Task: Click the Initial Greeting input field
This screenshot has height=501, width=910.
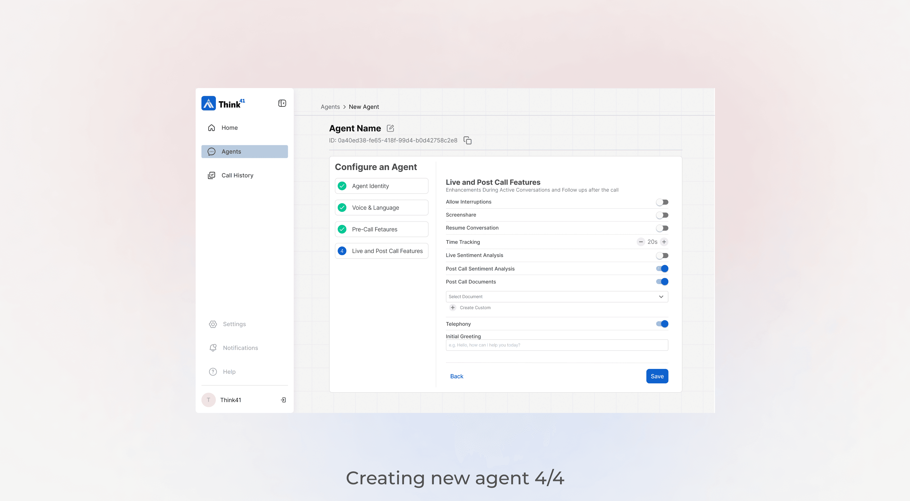Action: [556, 345]
